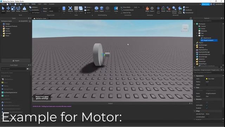Click the What's New button
Image resolution: width=225 pixels, height=127 pixels.
[x=205, y=4]
